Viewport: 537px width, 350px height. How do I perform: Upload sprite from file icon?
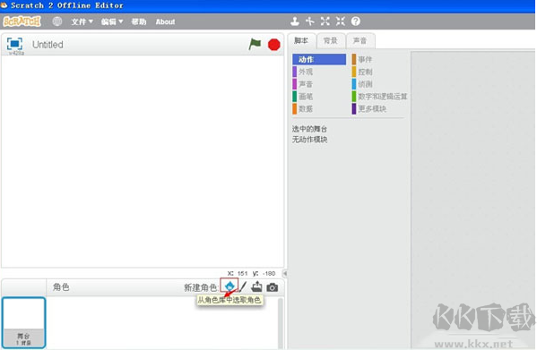pos(257,286)
